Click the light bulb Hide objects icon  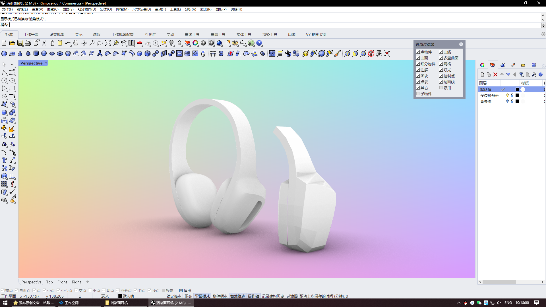(x=171, y=43)
